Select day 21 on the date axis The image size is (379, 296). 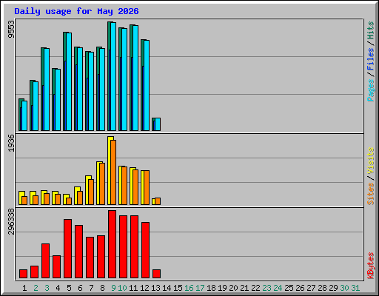click(x=244, y=288)
